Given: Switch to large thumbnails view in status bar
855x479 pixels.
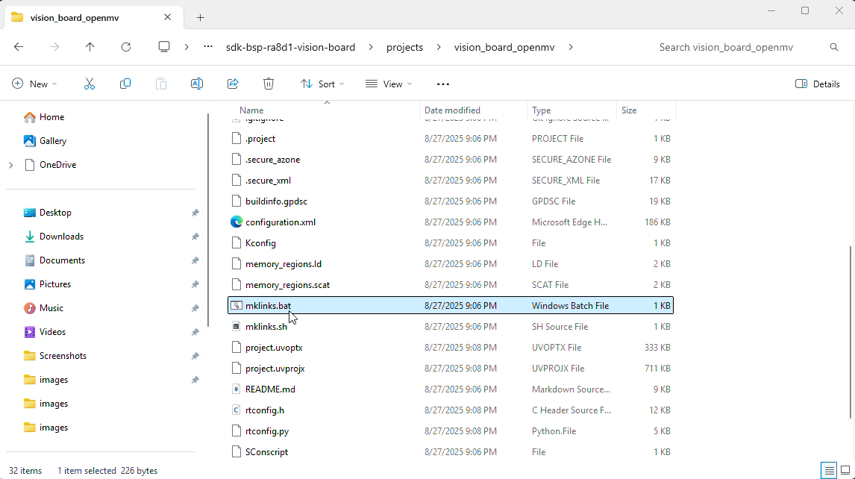Looking at the screenshot, I should click(x=845, y=470).
